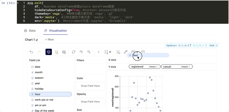Open the mark type selector icon
Image resolution: width=229 pixels, height=112 pixels.
[57, 52]
